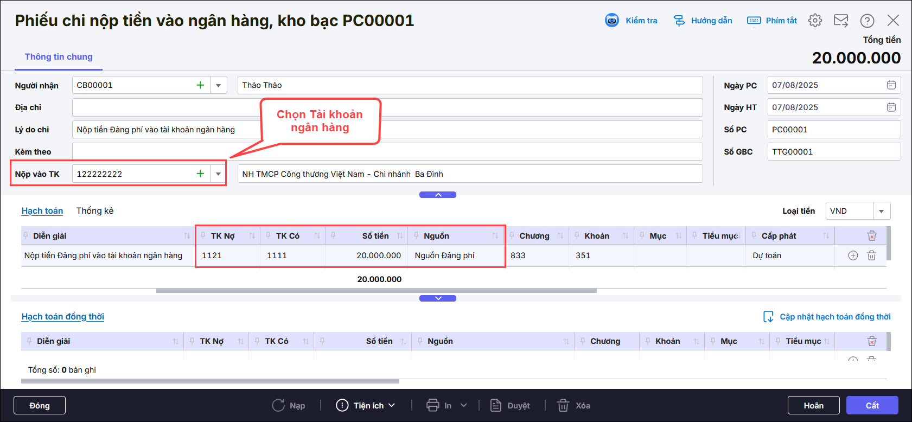
Task: Save with the Cất button
Action: point(872,405)
